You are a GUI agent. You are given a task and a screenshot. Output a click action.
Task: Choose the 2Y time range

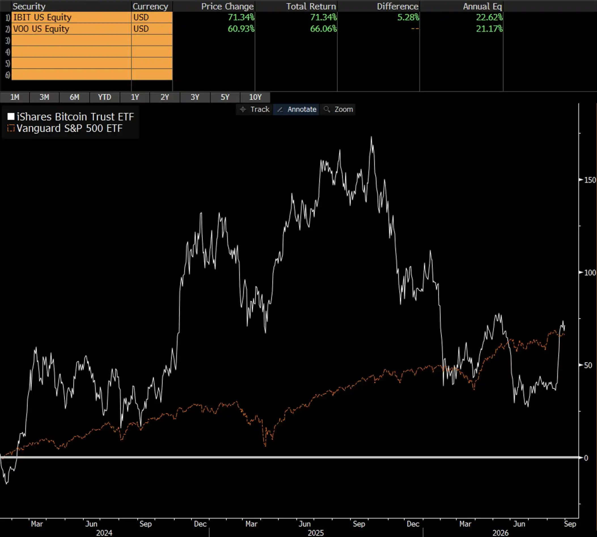click(165, 97)
